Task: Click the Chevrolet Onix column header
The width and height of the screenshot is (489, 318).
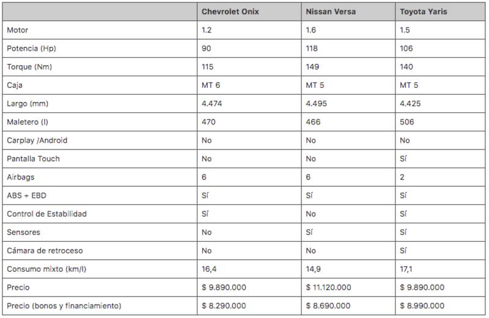Action: point(230,12)
